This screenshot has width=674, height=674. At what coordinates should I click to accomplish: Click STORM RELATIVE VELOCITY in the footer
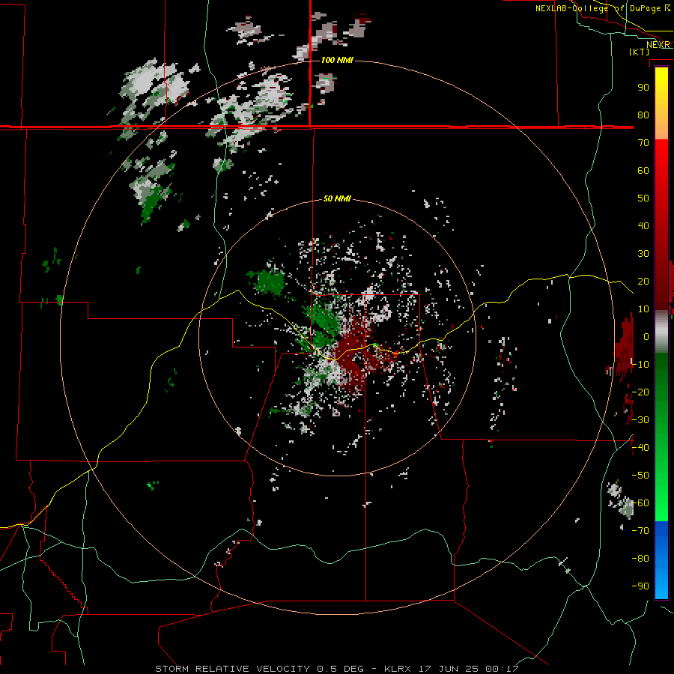[232, 669]
